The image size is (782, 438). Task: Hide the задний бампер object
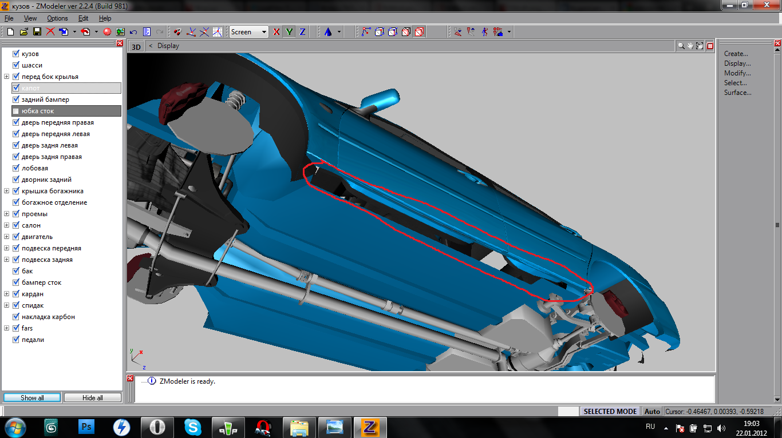pos(16,99)
